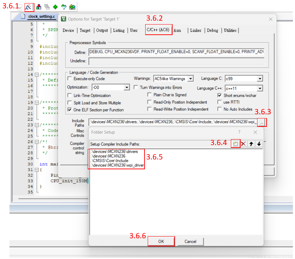The width and height of the screenshot is (295, 259).
Task: Move include path up with arrow icon
Action: point(251,144)
